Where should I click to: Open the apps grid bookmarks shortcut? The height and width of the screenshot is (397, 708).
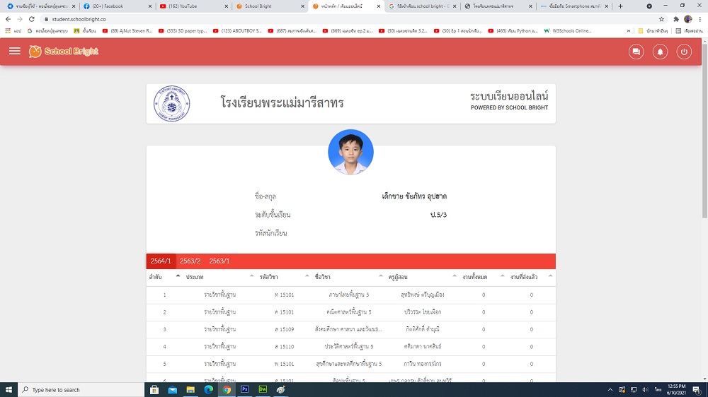pos(13,31)
